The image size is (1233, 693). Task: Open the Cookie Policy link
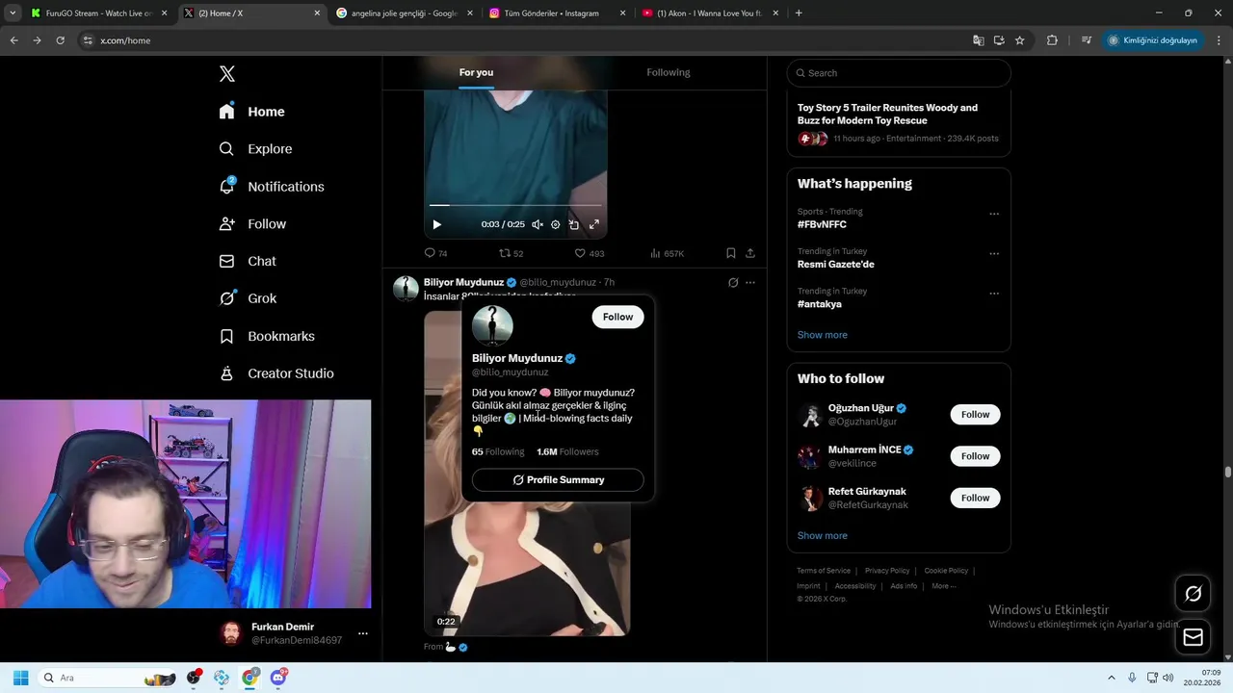tap(946, 571)
